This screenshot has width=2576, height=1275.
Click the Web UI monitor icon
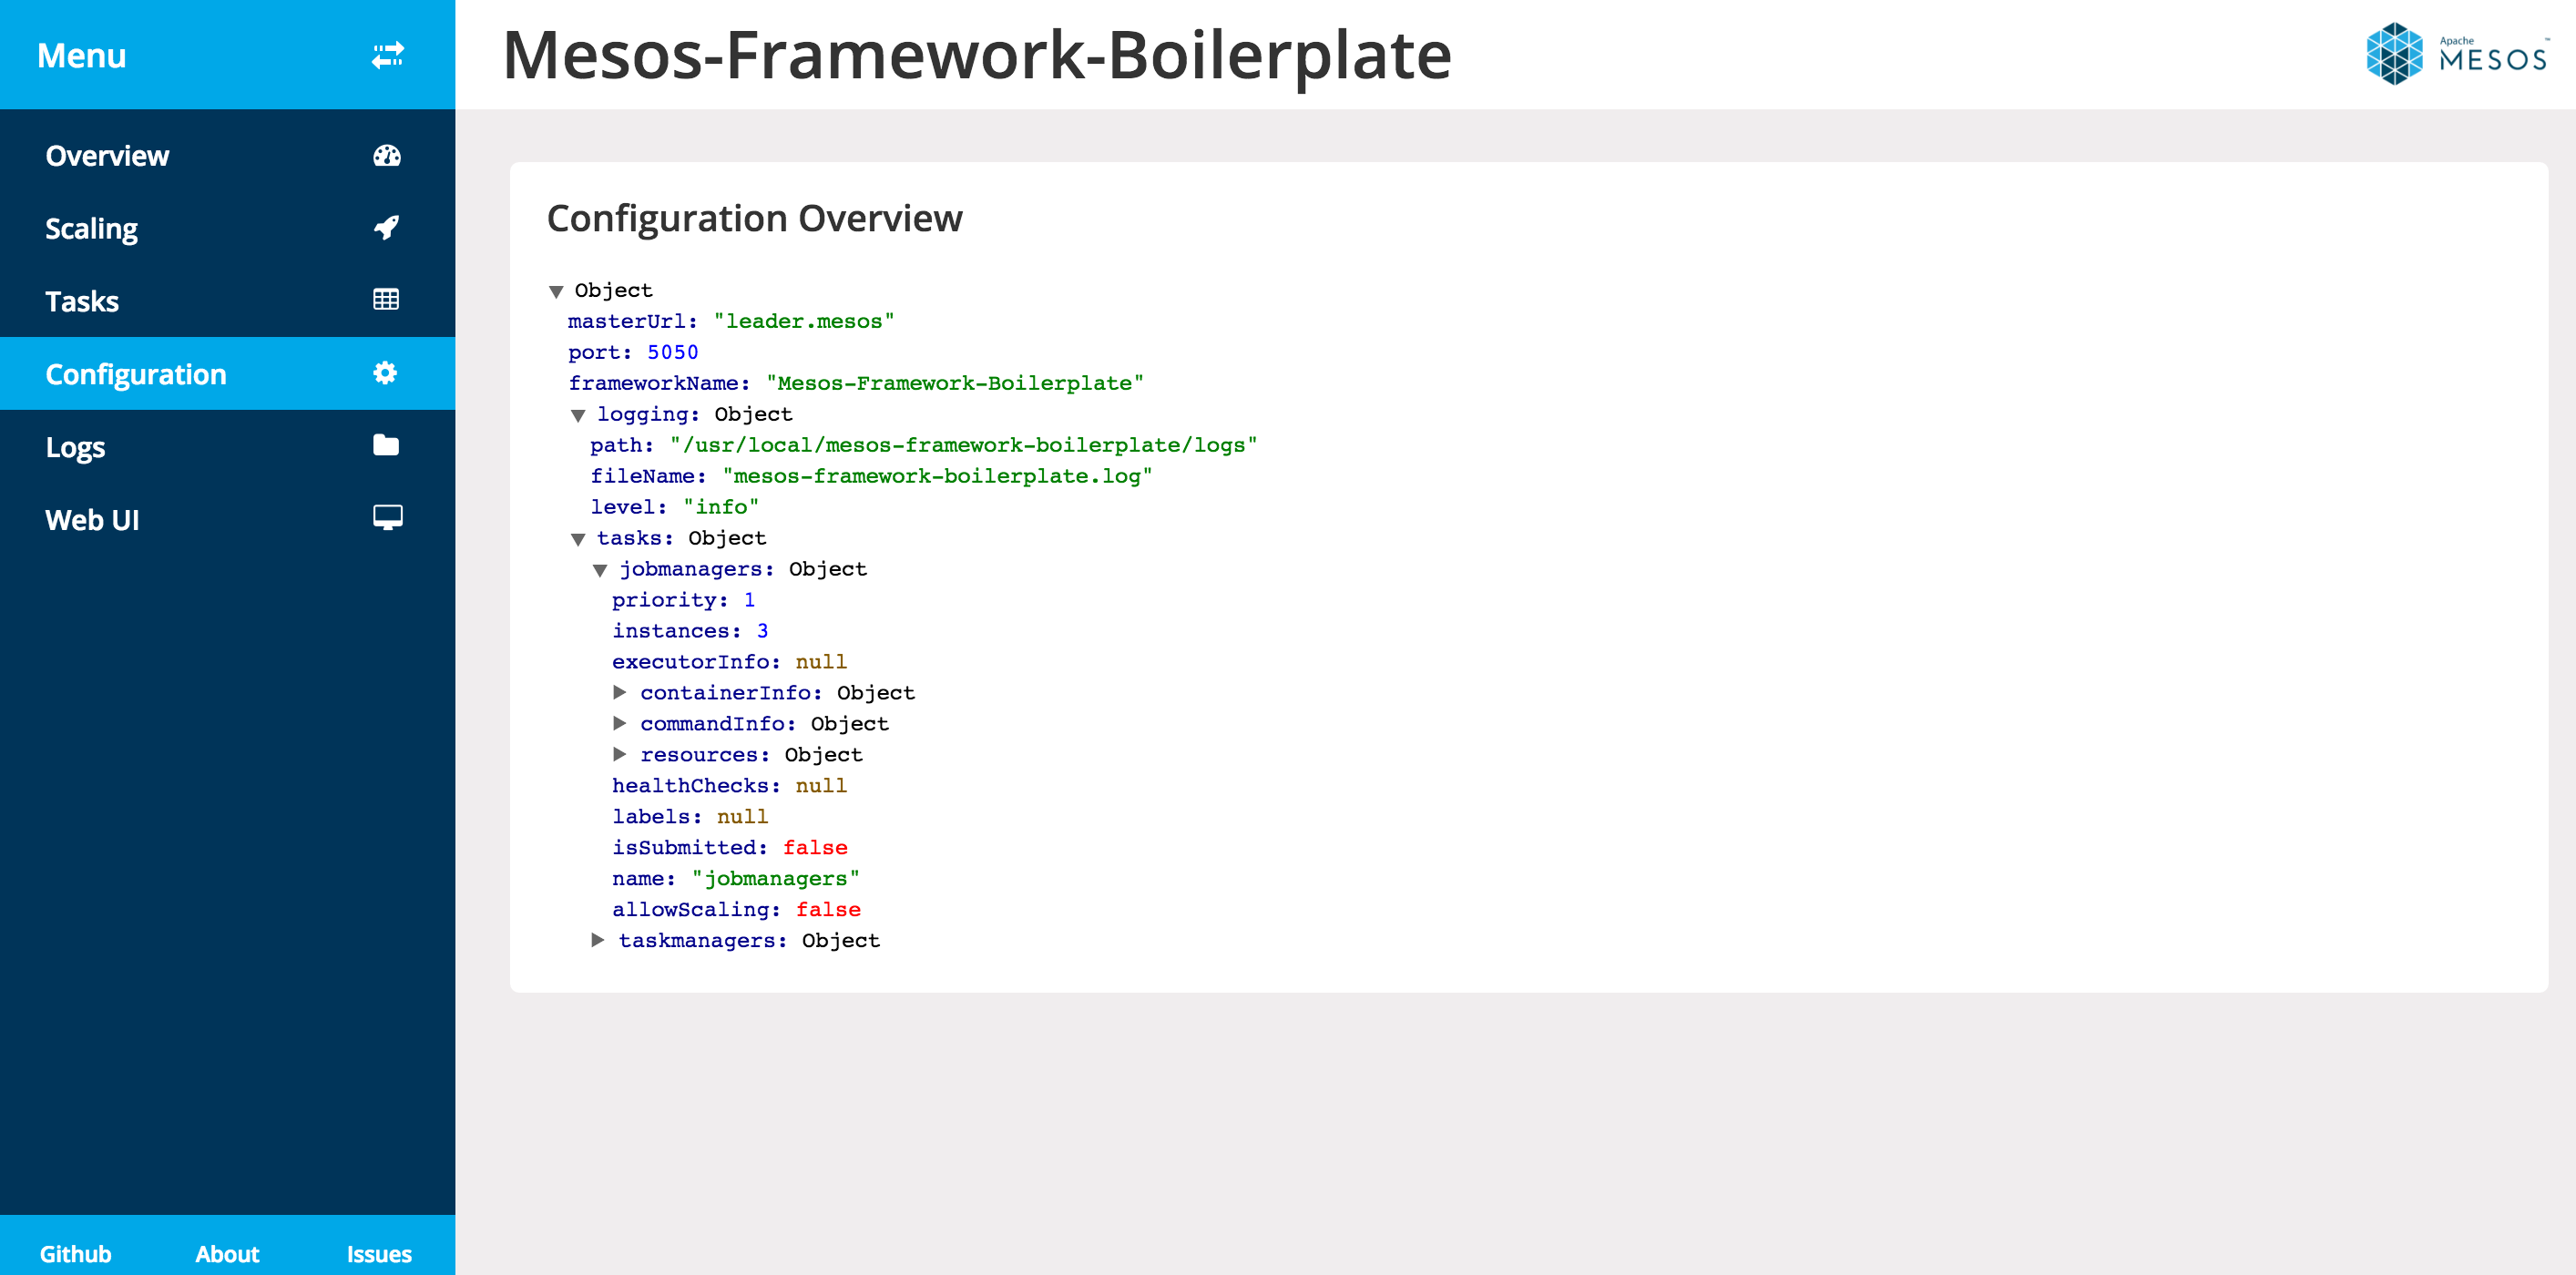pos(388,518)
